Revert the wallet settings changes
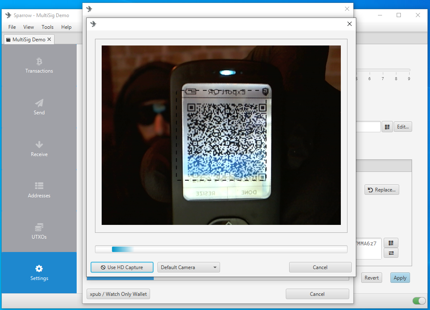This screenshot has height=310, width=430. click(x=372, y=278)
